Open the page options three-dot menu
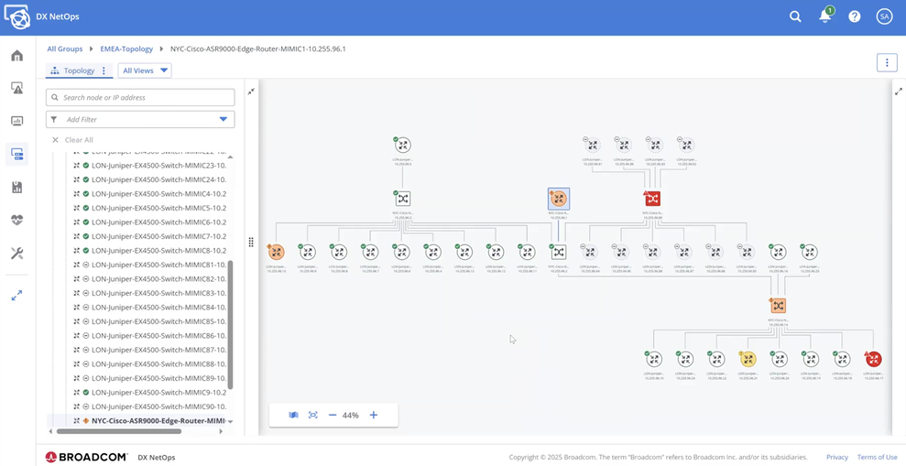 click(x=887, y=62)
